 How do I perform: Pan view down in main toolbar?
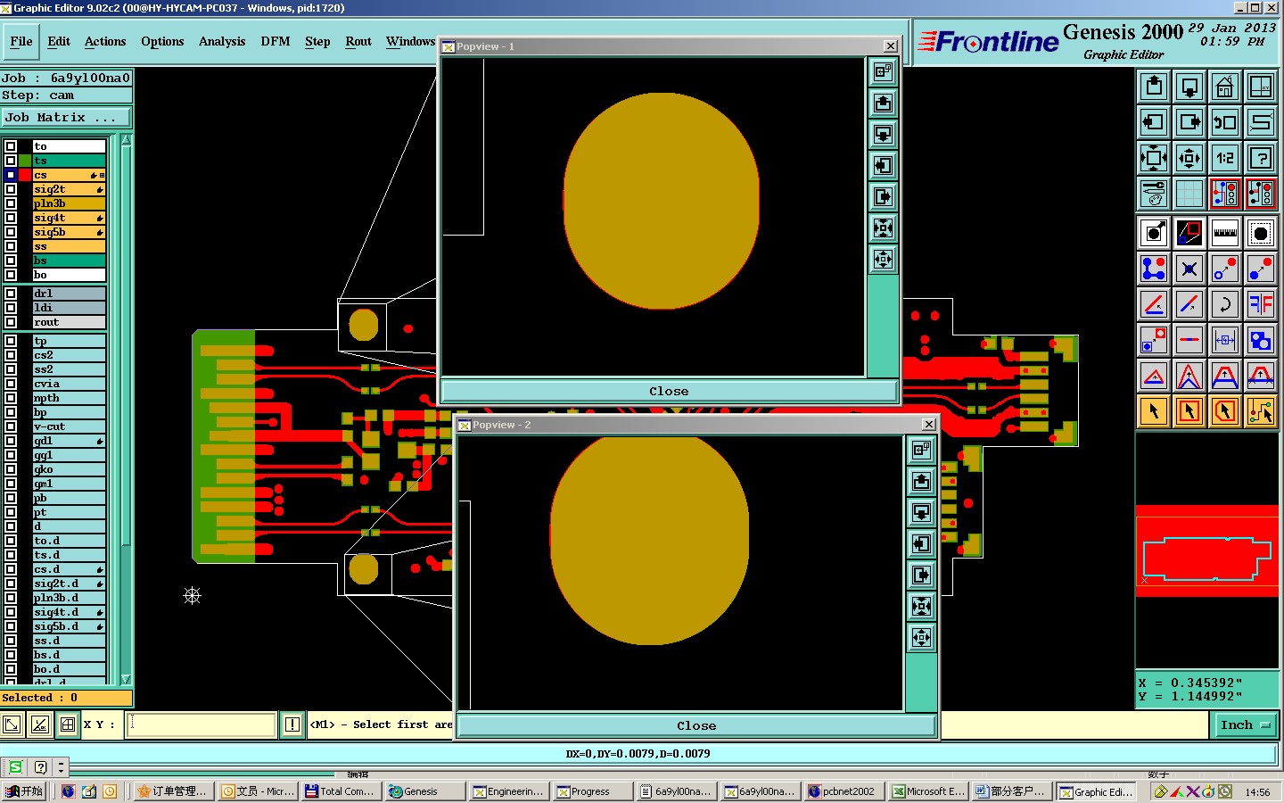[x=1189, y=87]
